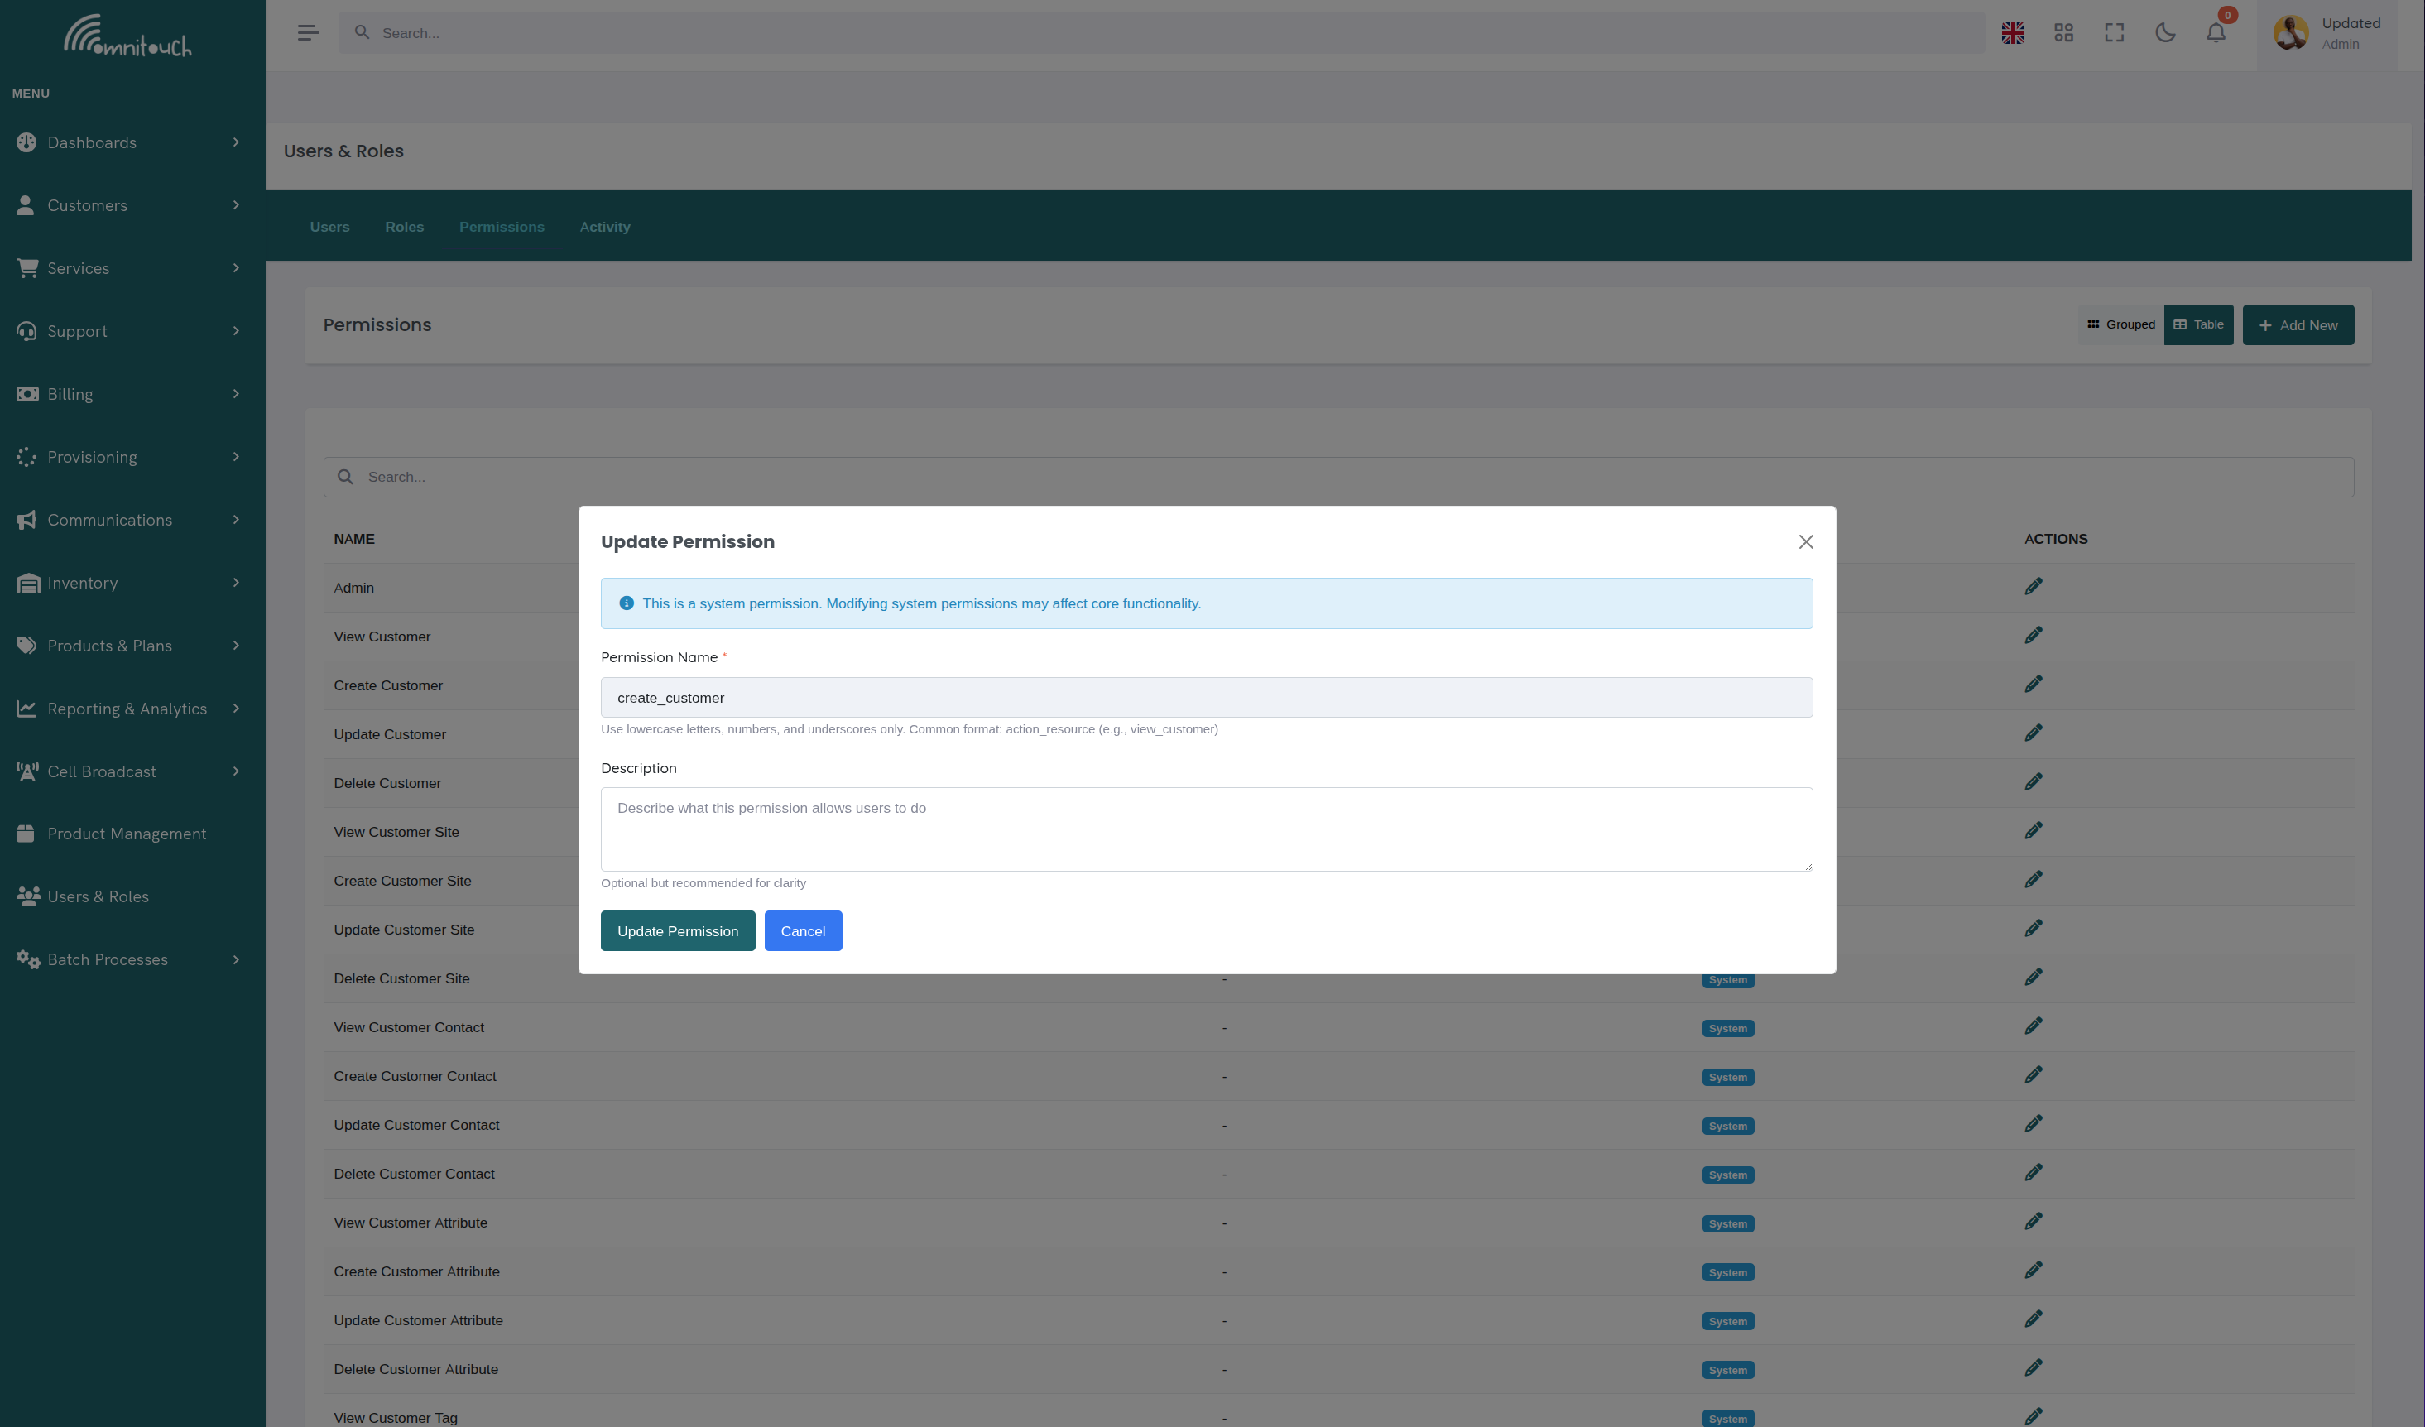Viewport: 2425px width, 1427px height.
Task: Click the Add New permission button
Action: click(x=2298, y=324)
